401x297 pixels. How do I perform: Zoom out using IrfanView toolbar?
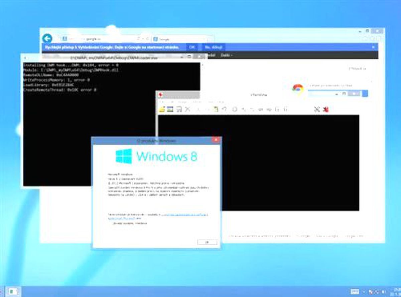[252, 109]
